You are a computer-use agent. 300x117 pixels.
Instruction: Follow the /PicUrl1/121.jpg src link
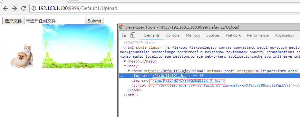point(169,76)
